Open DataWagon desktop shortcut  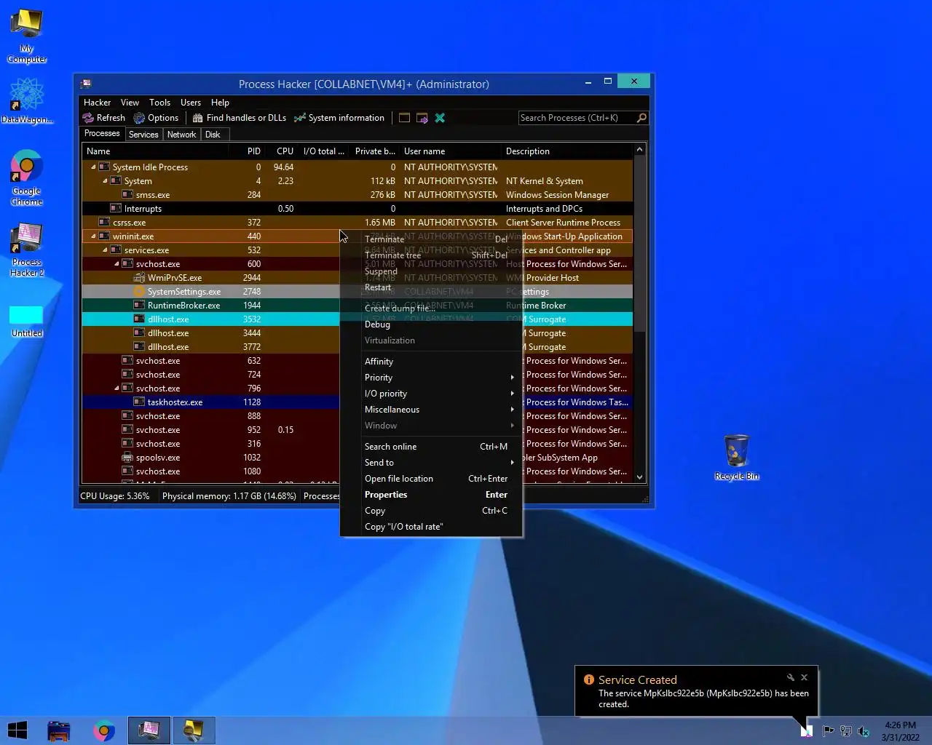point(27,101)
